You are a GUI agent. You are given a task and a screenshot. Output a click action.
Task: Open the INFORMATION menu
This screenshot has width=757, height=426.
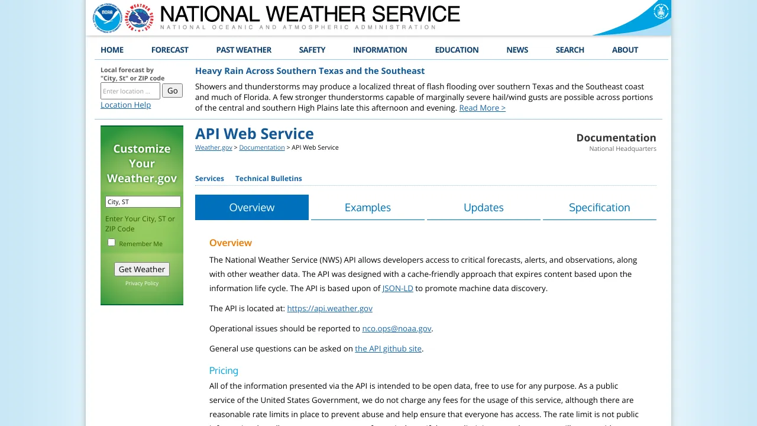[380, 50]
